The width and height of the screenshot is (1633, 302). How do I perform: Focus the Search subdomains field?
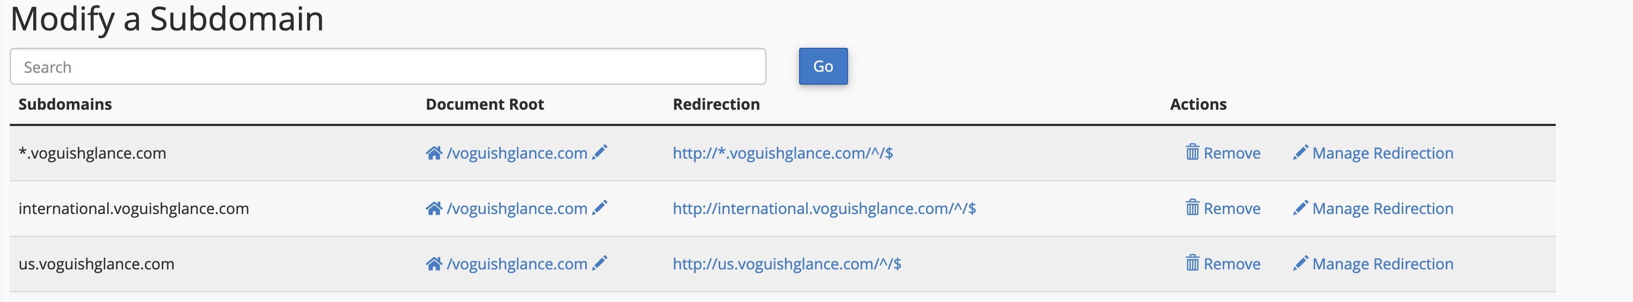tap(388, 66)
